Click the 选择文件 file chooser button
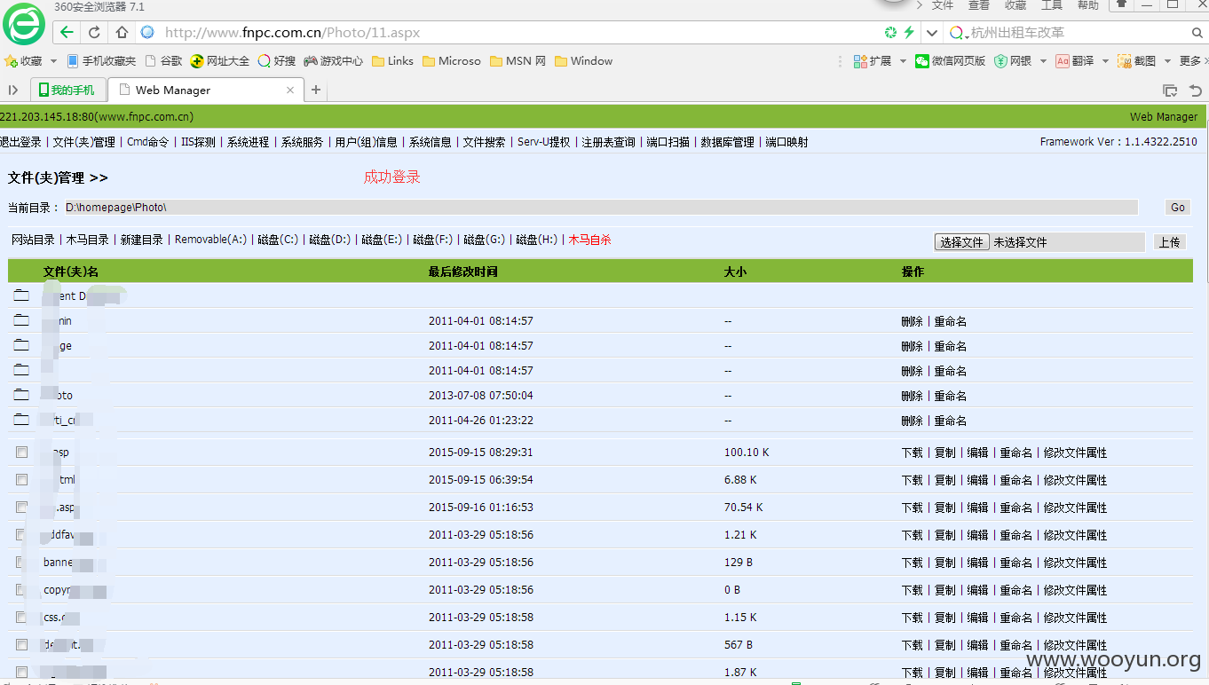1209x685 pixels. click(x=962, y=242)
